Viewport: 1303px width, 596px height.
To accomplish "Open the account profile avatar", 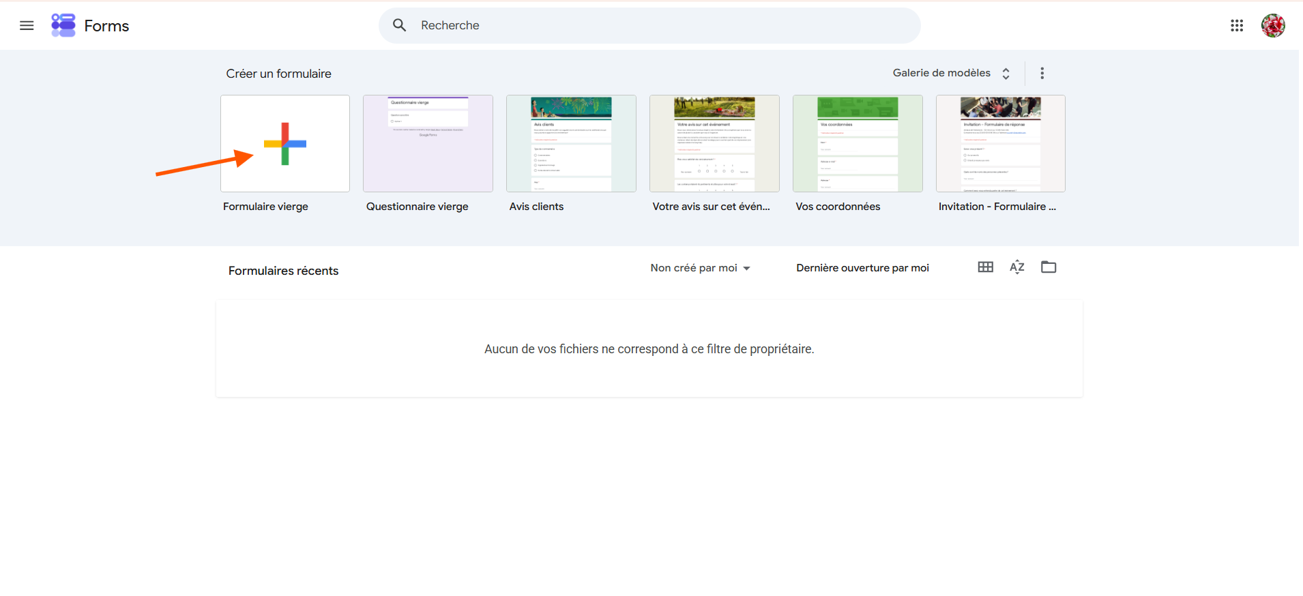I will (x=1273, y=25).
